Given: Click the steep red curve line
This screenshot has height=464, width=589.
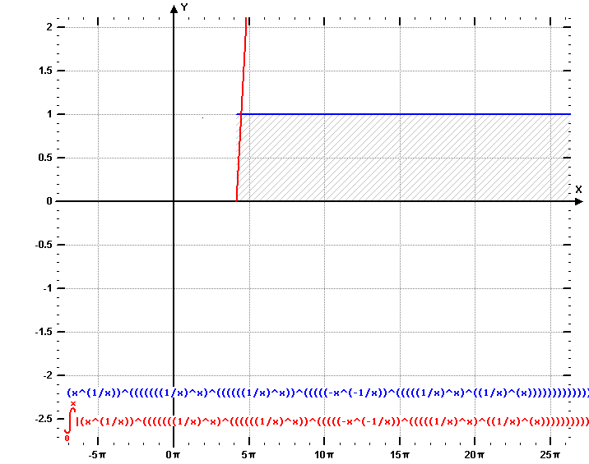Looking at the screenshot, I should (243, 74).
